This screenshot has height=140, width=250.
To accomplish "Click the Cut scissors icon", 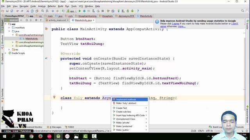I will pyautogui.click(x=28, y=11).
